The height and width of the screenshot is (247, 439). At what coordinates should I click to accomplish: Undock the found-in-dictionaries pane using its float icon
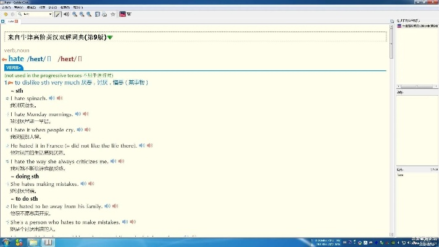point(392,21)
